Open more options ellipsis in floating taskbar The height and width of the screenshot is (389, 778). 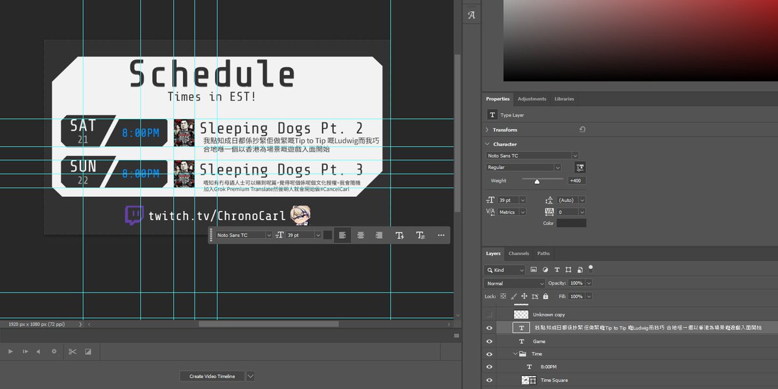(441, 235)
